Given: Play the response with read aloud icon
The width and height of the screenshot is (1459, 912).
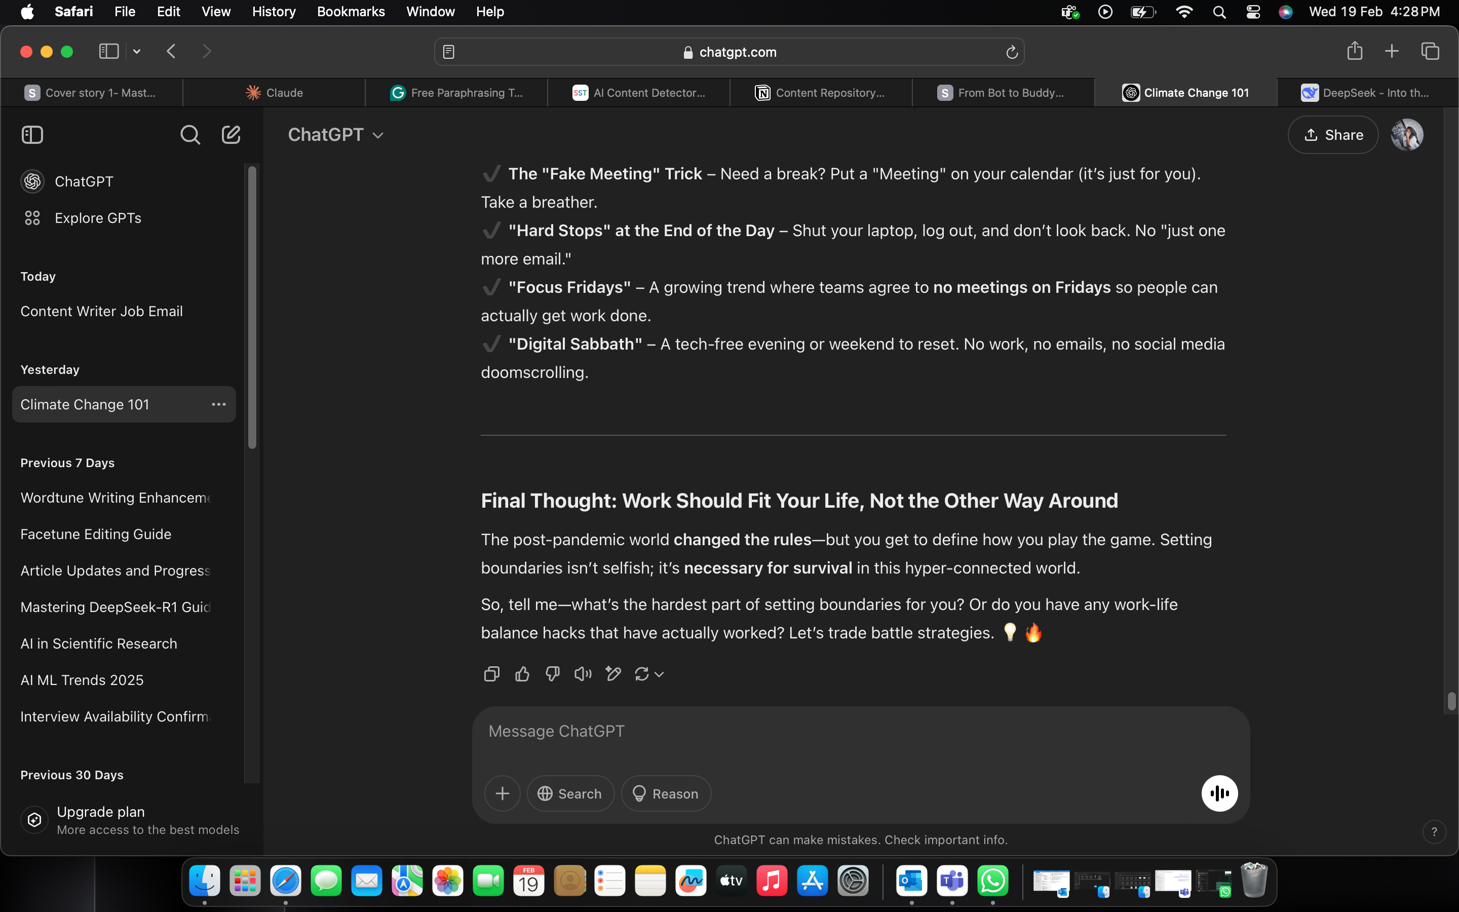Looking at the screenshot, I should coord(583,674).
